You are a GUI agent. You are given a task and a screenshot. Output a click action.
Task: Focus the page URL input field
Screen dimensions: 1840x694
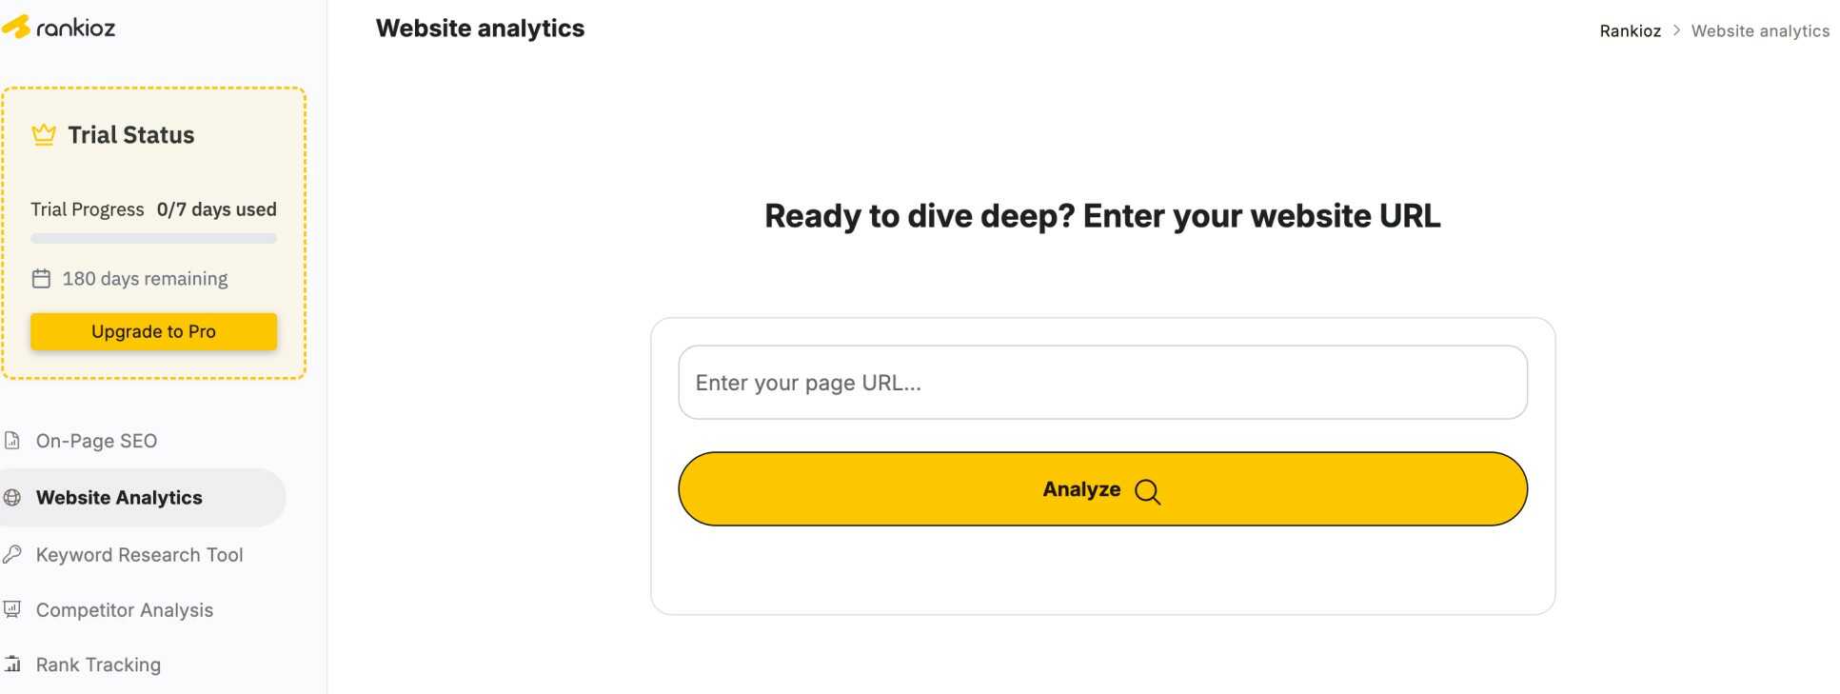[x=1101, y=383]
